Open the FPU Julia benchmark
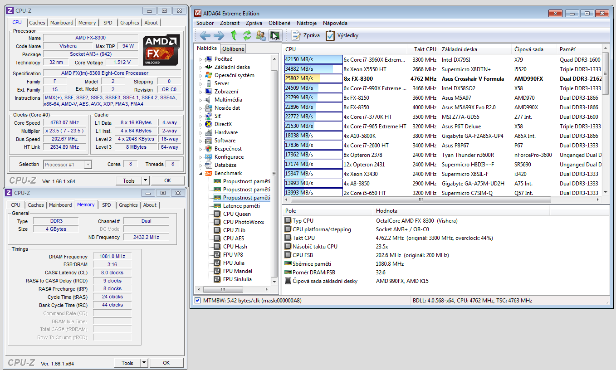This screenshot has width=616, height=370. (234, 263)
